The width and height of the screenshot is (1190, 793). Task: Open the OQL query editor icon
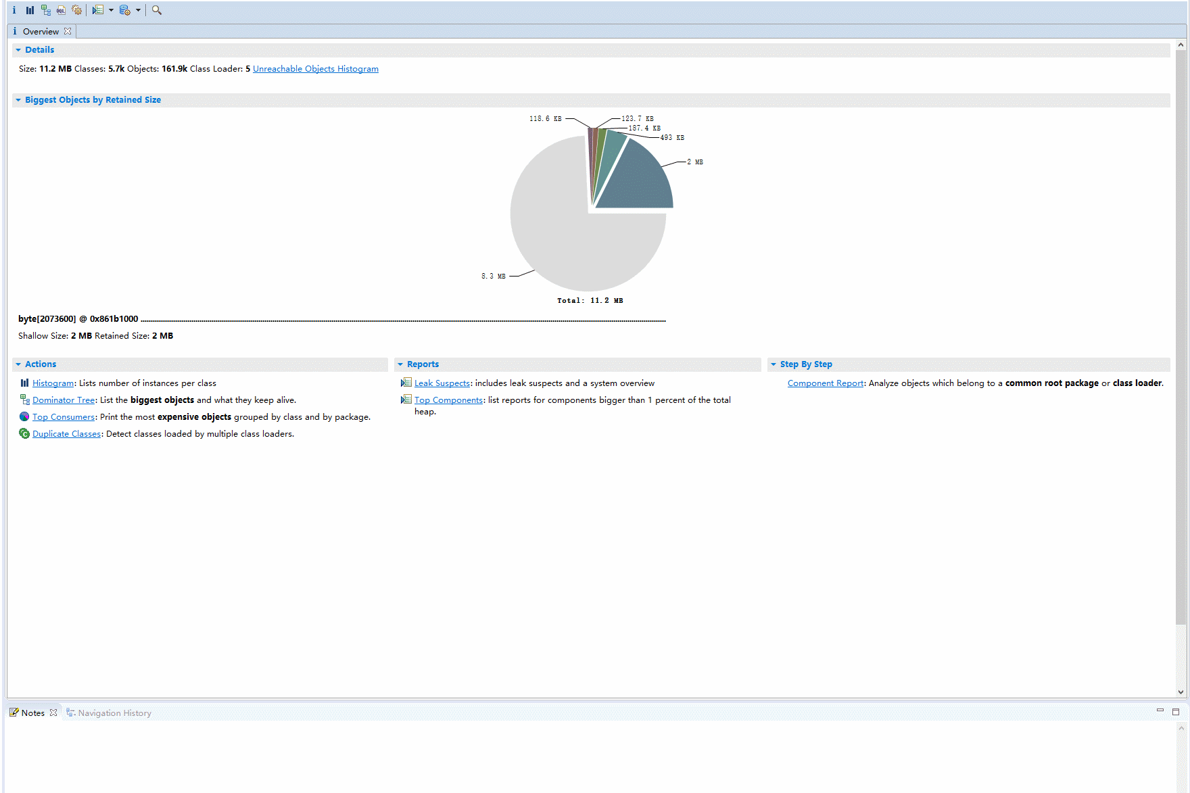point(61,10)
